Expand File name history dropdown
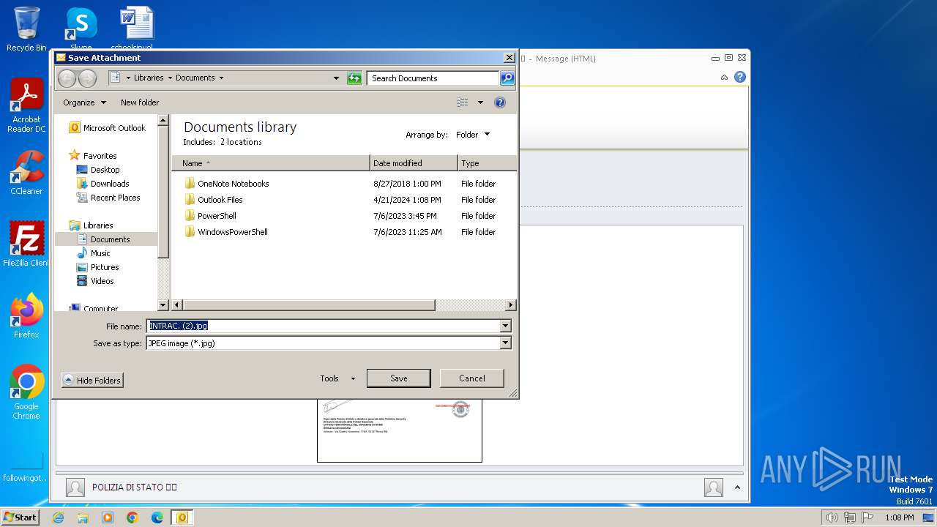 [x=505, y=326]
